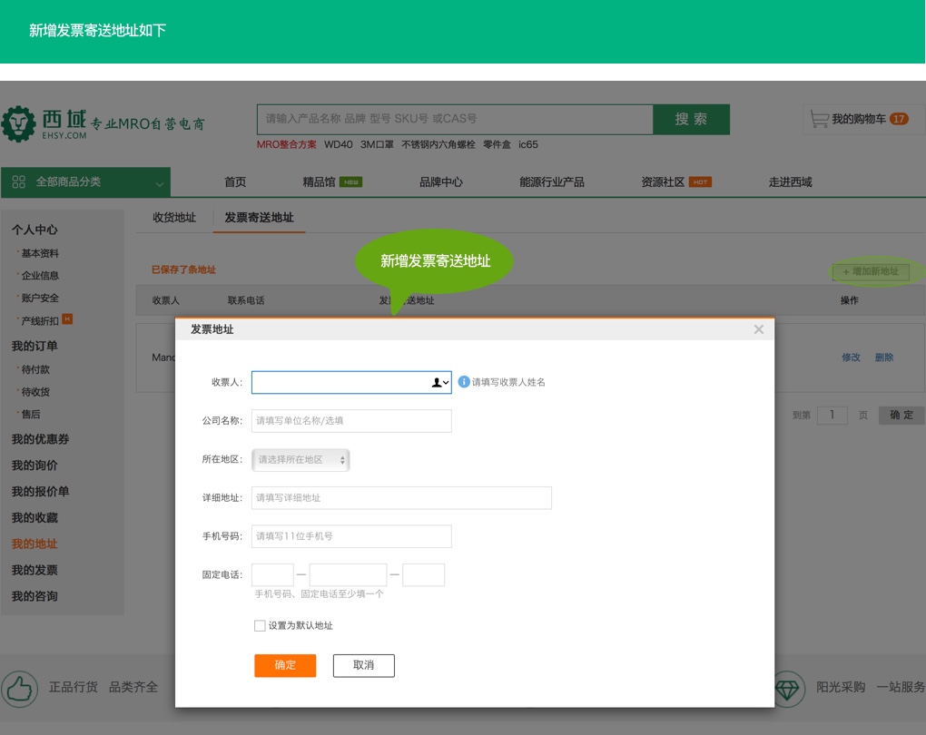The height and width of the screenshot is (735, 926).
Task: Click the EHSY lion logo
Action: tap(18, 123)
